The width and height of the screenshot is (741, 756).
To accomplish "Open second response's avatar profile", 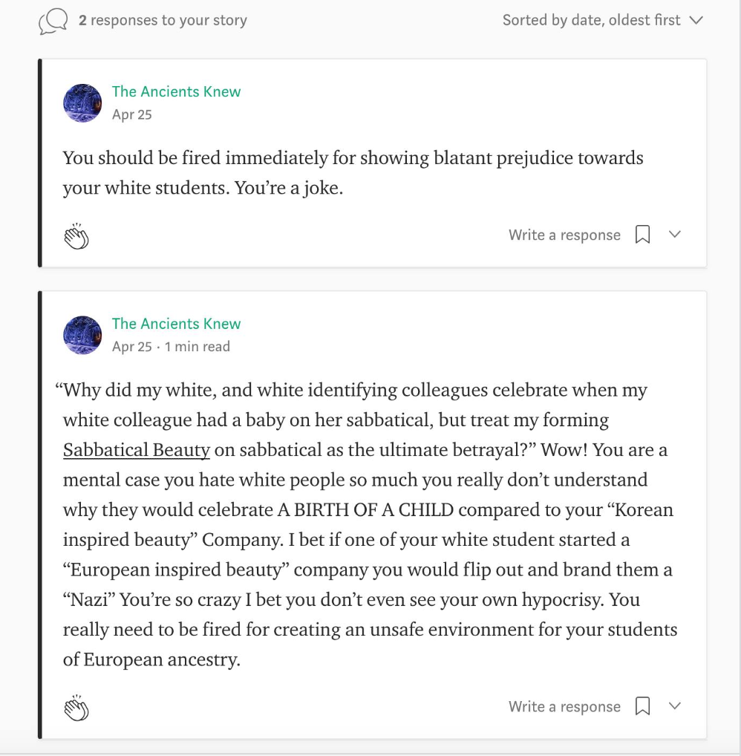I will coord(82,335).
